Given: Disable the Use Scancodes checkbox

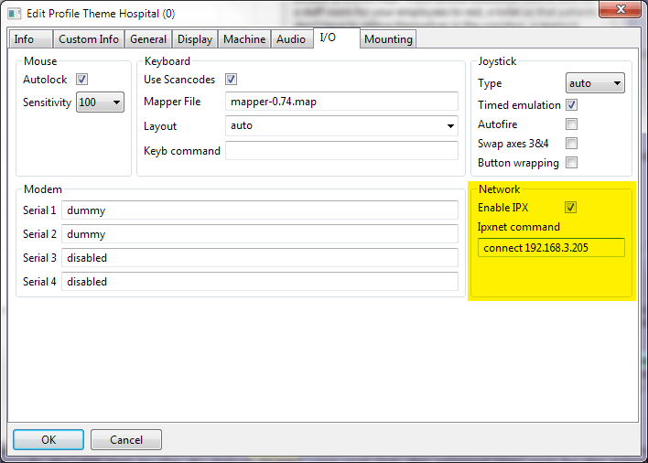Looking at the screenshot, I should (231, 80).
